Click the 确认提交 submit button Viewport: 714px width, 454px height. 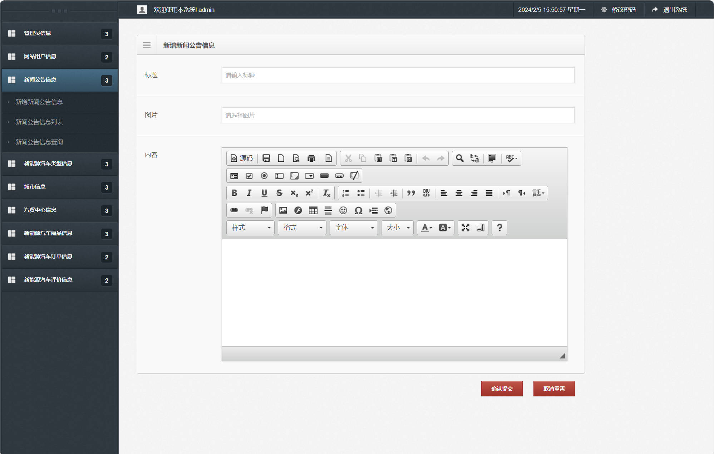(502, 389)
